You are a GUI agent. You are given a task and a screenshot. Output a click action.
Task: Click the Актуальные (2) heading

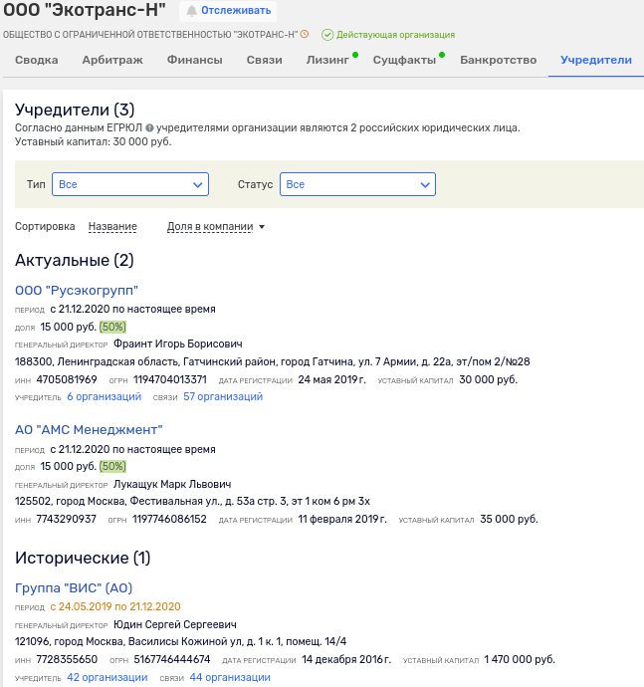75,260
